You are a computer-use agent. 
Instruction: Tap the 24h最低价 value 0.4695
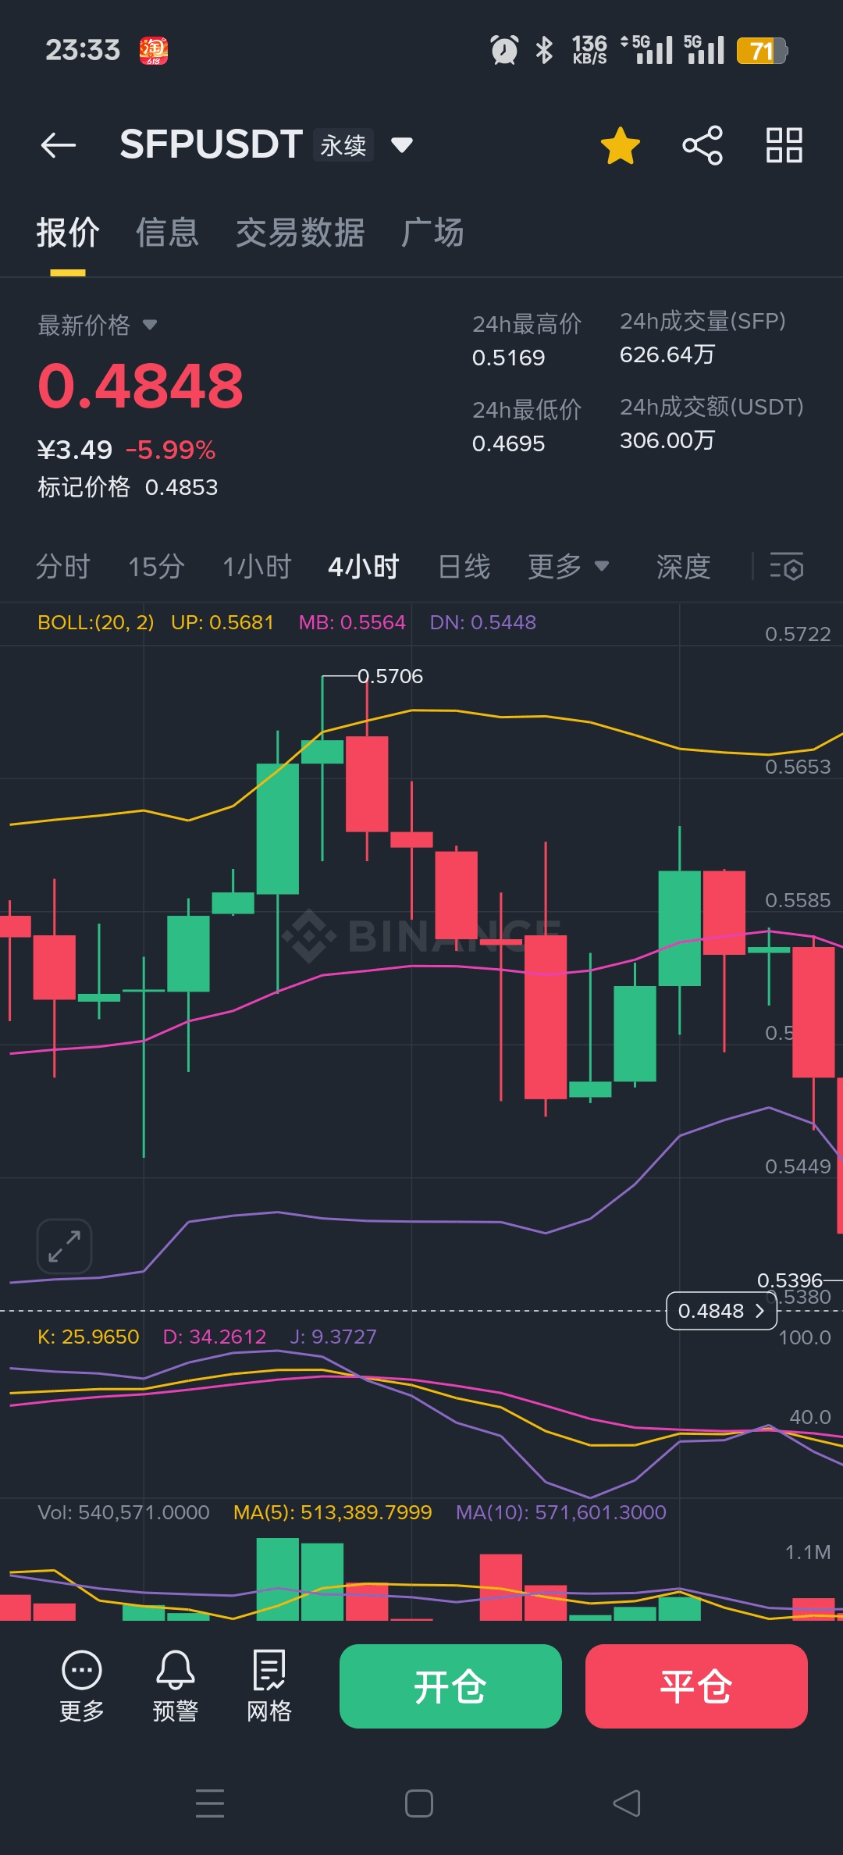coord(509,443)
